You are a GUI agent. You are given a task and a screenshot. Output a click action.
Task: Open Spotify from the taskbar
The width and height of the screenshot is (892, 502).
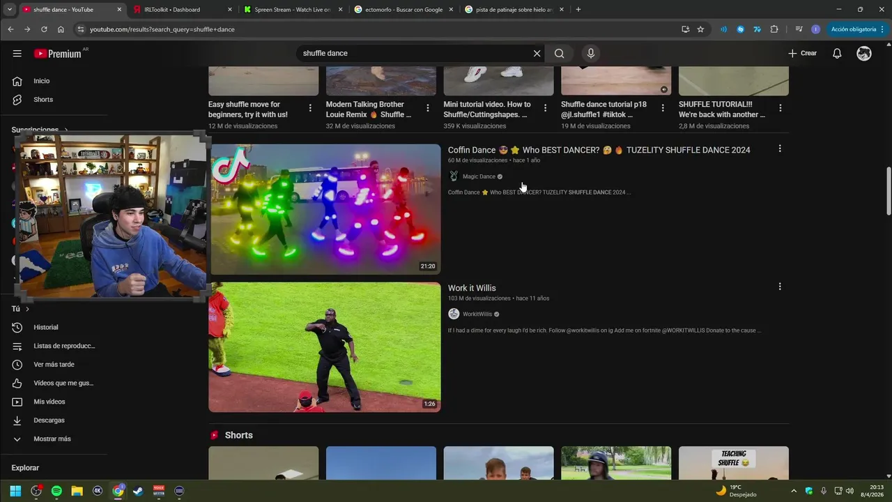tap(56, 491)
